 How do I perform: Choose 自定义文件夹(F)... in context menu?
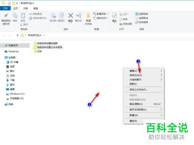(x=144, y=90)
